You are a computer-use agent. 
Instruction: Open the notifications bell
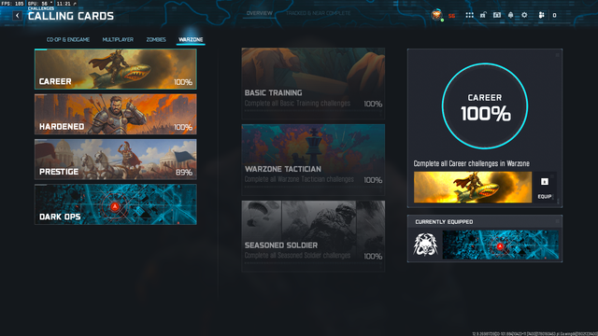click(511, 15)
